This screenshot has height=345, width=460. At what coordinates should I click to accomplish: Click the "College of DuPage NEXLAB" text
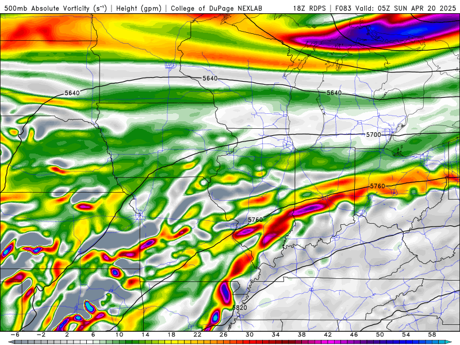click(217, 9)
